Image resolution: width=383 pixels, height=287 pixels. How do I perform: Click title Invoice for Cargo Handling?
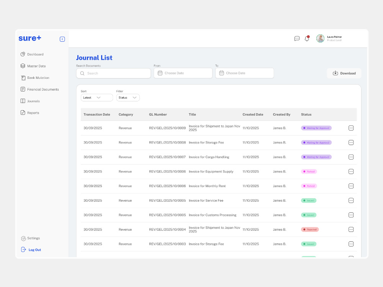[209, 157]
